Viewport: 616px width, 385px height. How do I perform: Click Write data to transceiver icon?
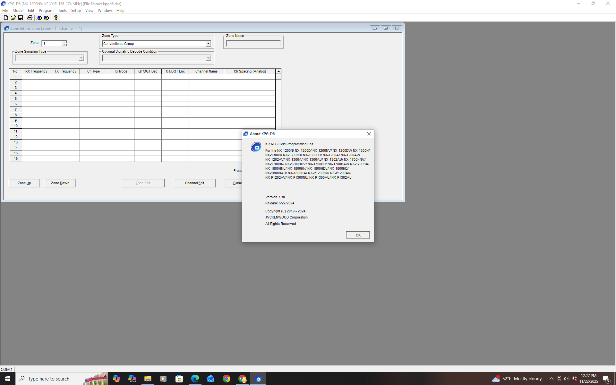(47, 18)
